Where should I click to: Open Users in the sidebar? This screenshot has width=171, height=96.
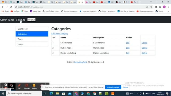(x=32, y=44)
